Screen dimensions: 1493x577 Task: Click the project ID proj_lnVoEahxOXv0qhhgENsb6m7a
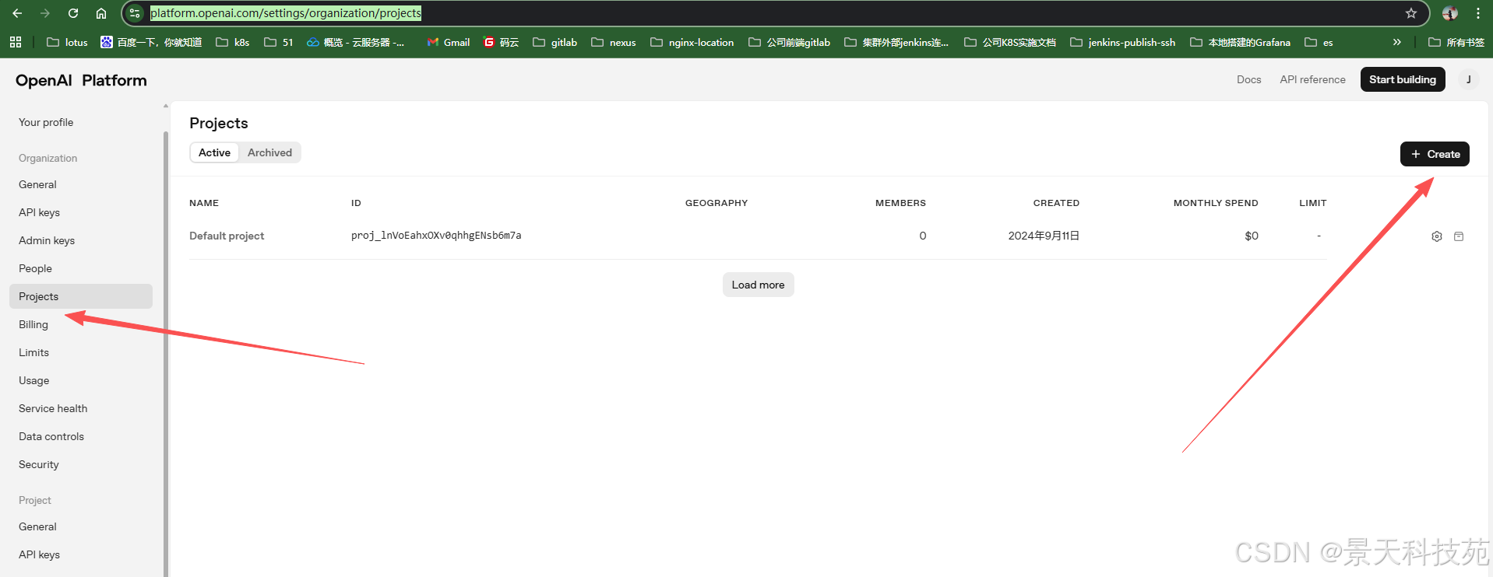[436, 236]
